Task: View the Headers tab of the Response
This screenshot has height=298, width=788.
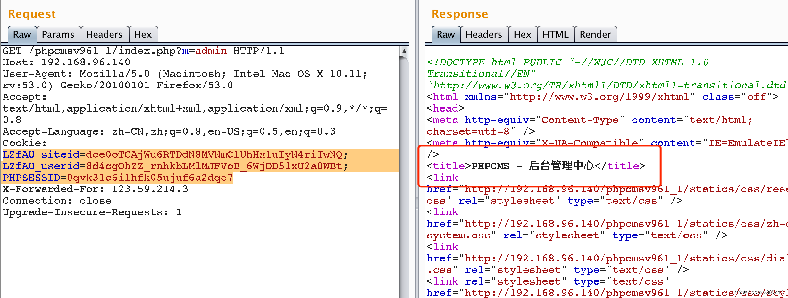Action: pyautogui.click(x=484, y=34)
